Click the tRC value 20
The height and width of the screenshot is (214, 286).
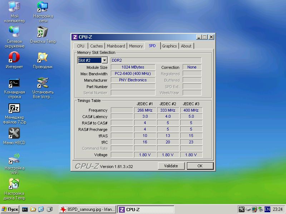coord(168,142)
